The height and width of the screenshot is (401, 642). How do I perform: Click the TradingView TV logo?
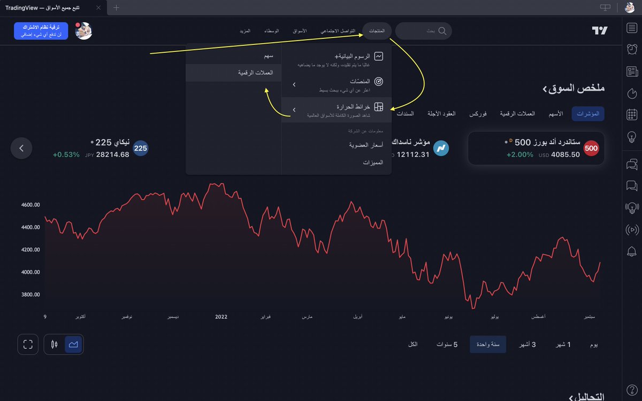[x=600, y=31]
